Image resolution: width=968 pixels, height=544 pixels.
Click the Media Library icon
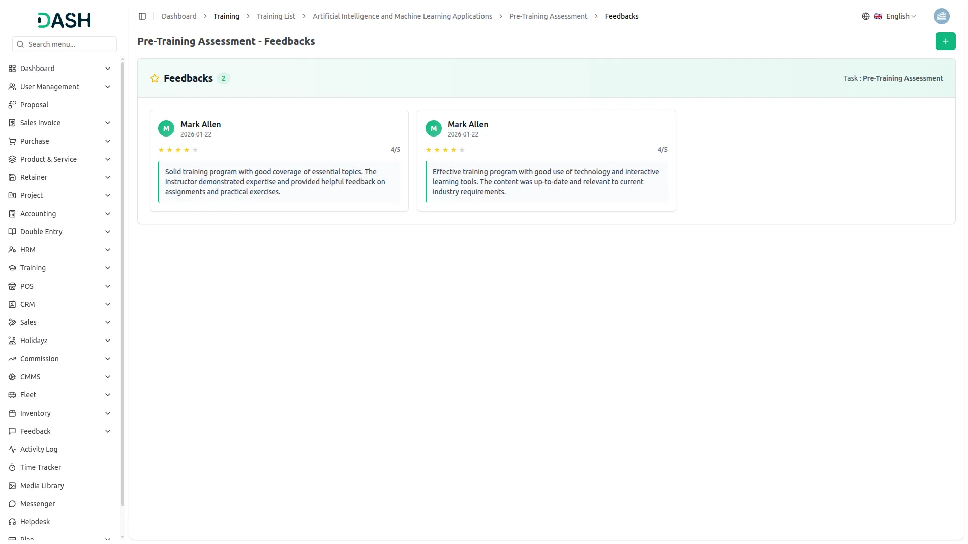pos(12,486)
